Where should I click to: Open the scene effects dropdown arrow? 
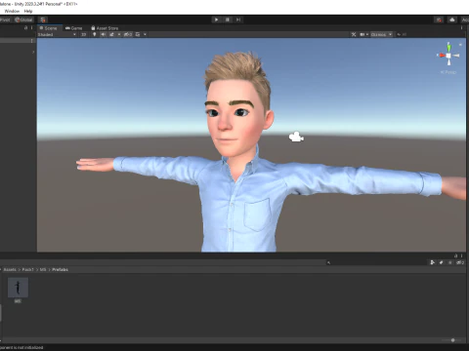click(x=119, y=34)
